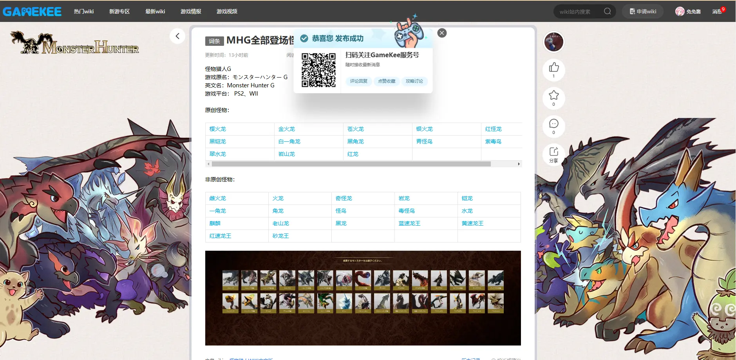Click the 评论回复 tag in popup

click(358, 81)
